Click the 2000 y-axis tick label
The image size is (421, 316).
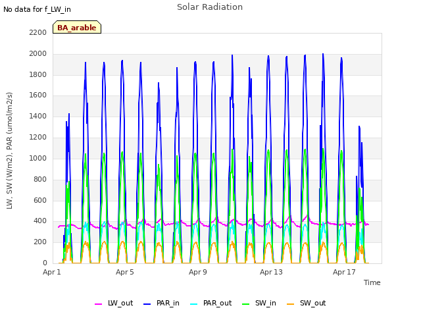coord(38,54)
